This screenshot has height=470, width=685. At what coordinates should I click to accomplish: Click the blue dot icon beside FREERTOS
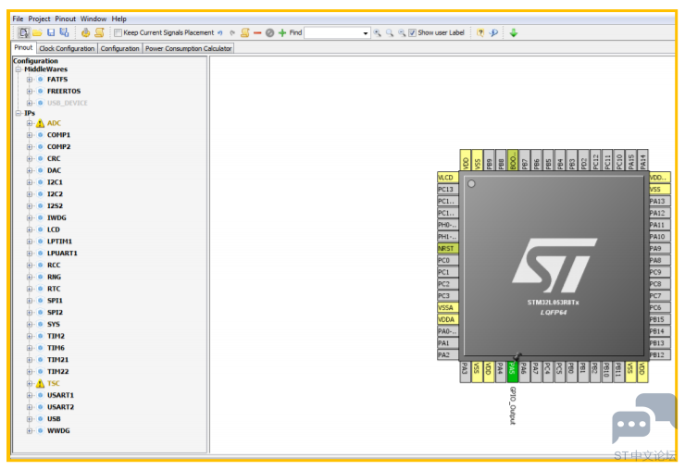pos(40,92)
